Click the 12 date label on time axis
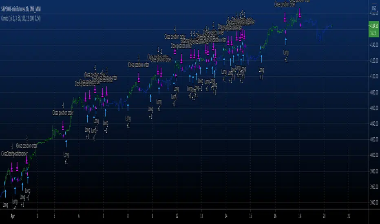The height and width of the screenshot is (224, 380). [x=177, y=217]
